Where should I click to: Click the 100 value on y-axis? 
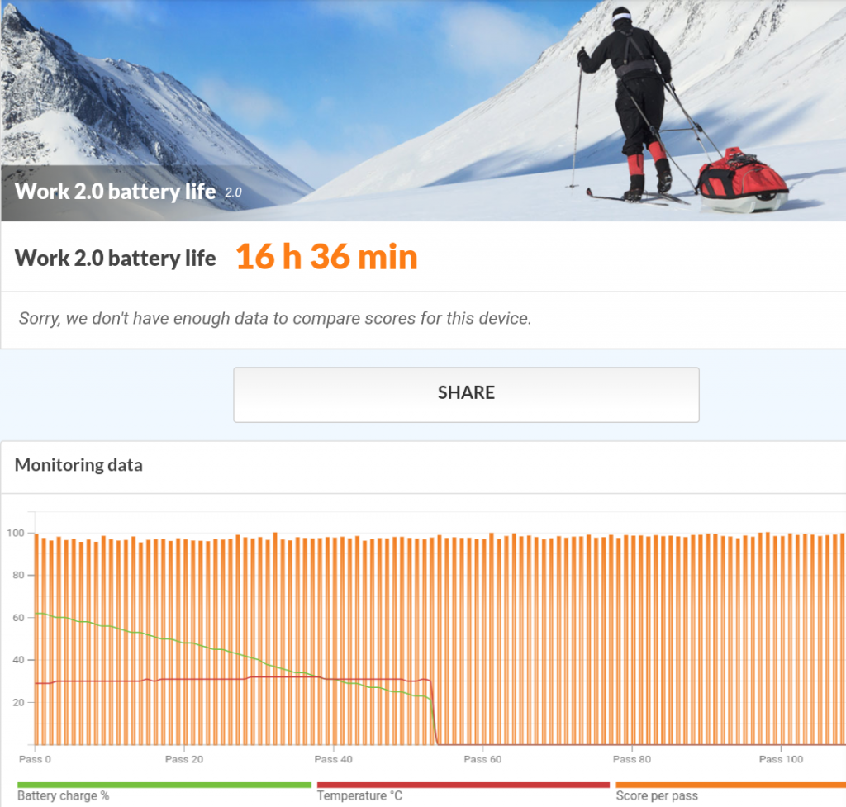point(16,533)
